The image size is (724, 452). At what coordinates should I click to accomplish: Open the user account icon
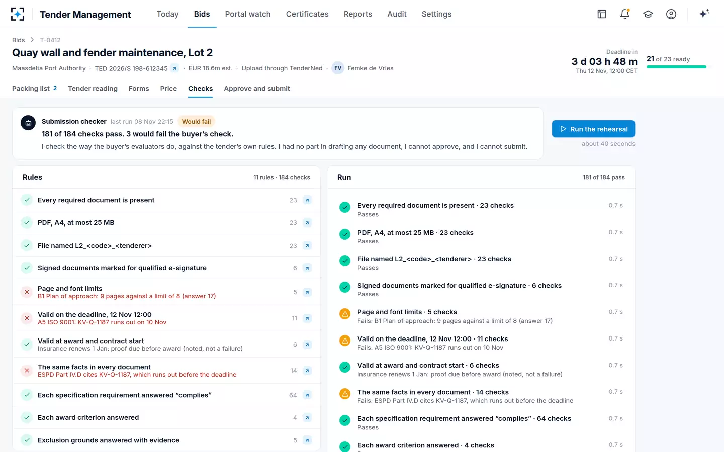click(x=671, y=14)
